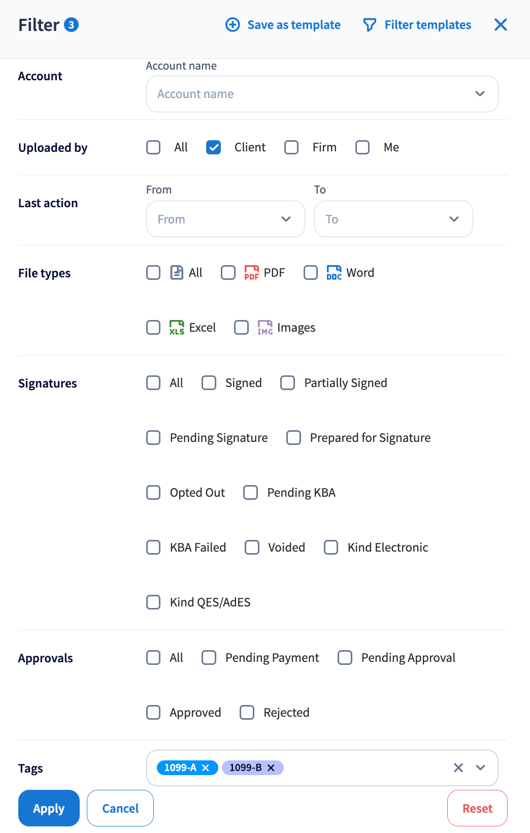530x833 pixels.
Task: Click the Word DOC file icon
Action: [334, 273]
